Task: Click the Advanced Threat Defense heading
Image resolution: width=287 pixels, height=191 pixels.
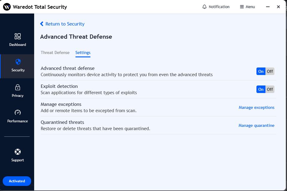Action: click(x=76, y=37)
